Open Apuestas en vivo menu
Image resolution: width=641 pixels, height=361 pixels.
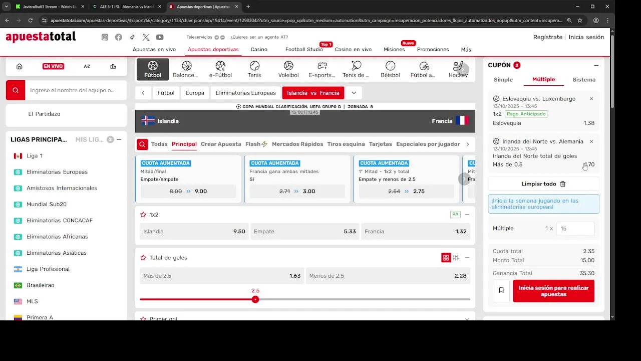coord(154,50)
